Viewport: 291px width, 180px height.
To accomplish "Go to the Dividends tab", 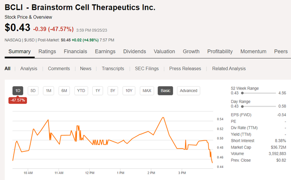I will pyautogui.click(x=134, y=51).
